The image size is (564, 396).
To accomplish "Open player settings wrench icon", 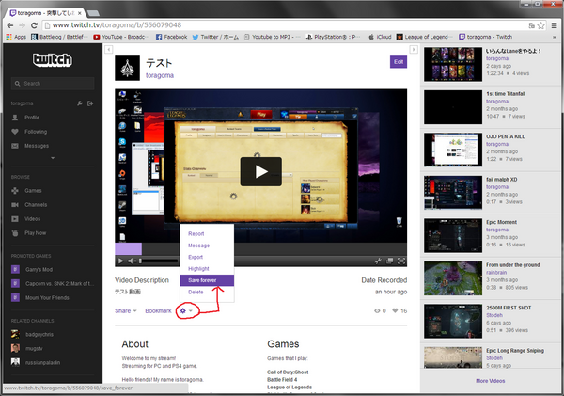I will (x=378, y=261).
